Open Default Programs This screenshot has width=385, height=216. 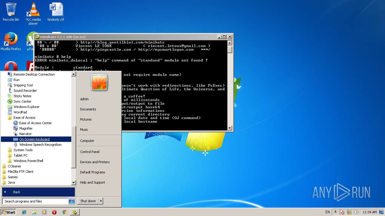click(x=92, y=172)
